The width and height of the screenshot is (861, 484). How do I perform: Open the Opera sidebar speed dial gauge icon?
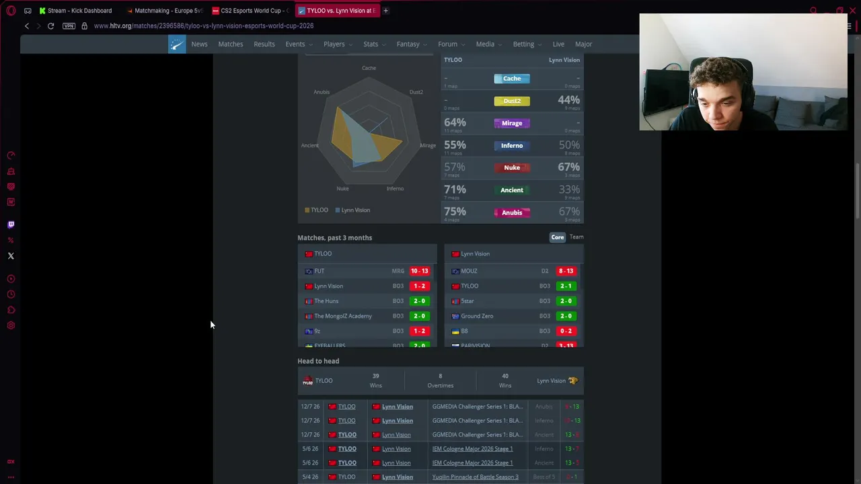pyautogui.click(x=11, y=155)
